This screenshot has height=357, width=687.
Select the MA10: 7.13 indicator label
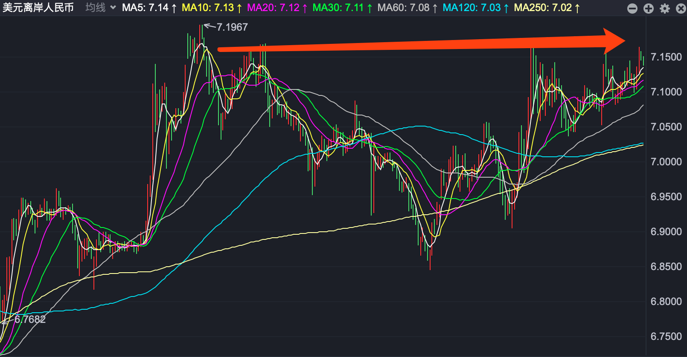[212, 8]
